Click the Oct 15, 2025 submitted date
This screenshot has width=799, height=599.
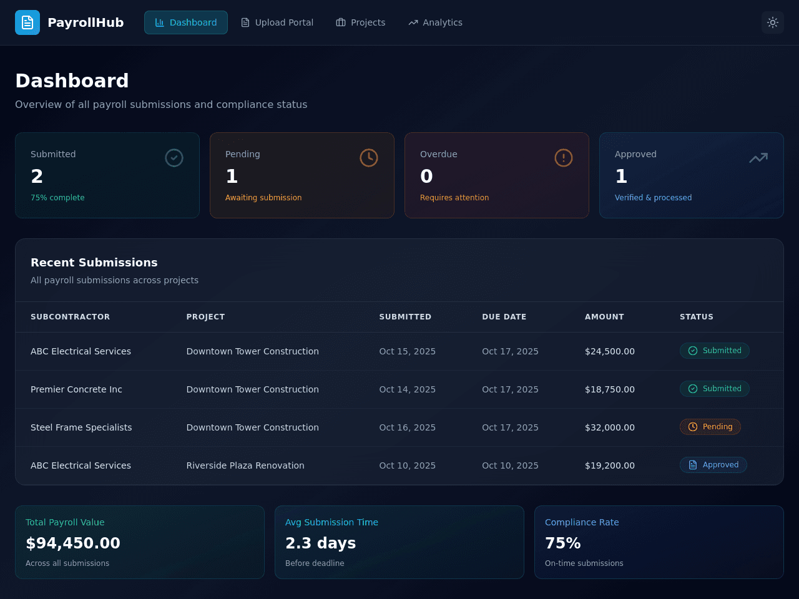point(408,351)
